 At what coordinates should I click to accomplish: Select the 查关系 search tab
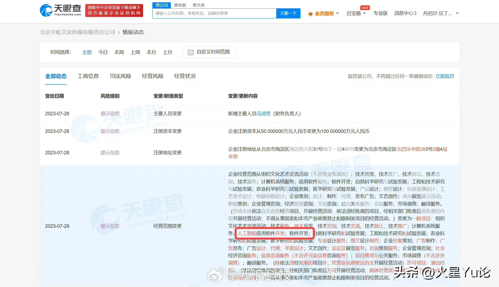[x=199, y=5]
